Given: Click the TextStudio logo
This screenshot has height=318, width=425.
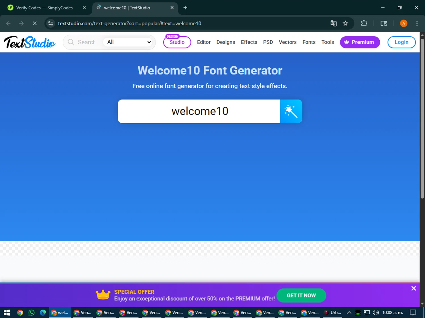Looking at the screenshot, I should coord(29,42).
